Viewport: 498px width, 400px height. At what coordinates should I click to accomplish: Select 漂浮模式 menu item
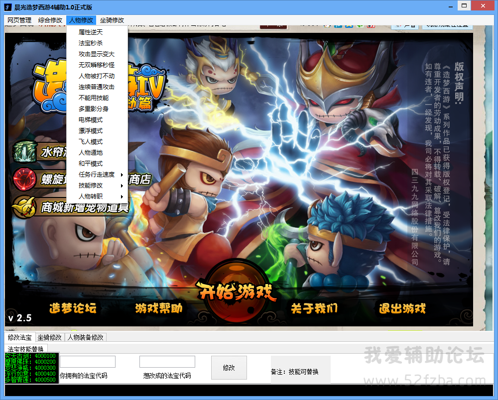97,131
